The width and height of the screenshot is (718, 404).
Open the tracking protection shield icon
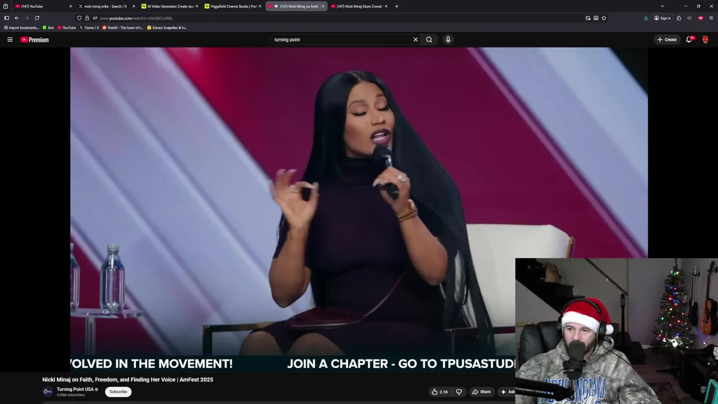[79, 18]
